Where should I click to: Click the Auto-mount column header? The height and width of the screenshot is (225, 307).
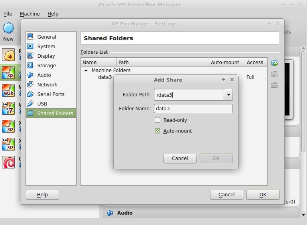[227, 63]
